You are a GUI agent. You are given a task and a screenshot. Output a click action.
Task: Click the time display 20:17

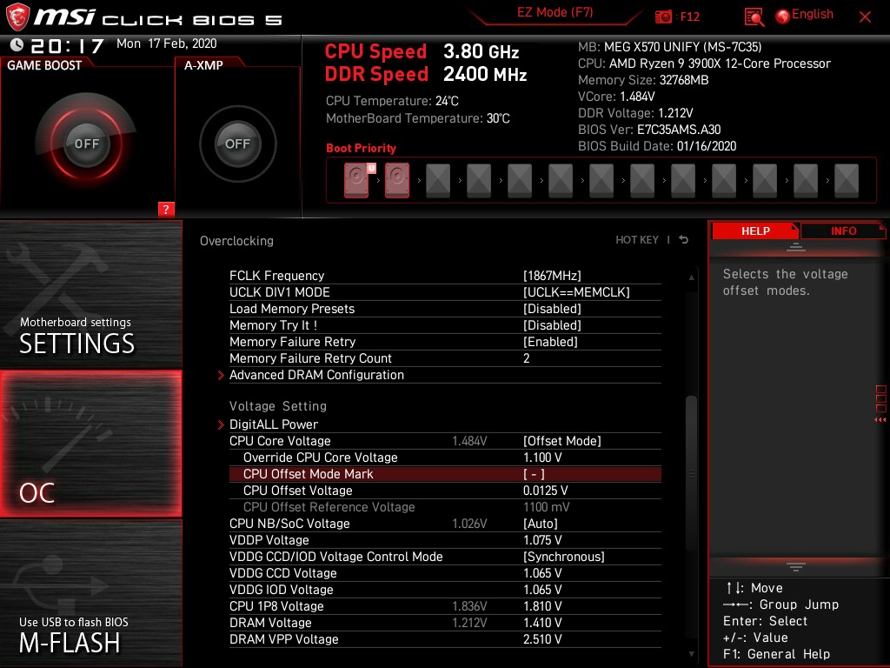[x=67, y=45]
